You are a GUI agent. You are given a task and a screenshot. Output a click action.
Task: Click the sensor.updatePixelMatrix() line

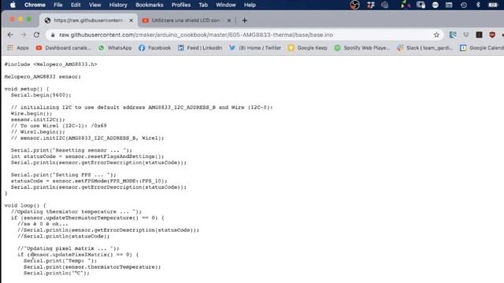pyautogui.click(x=78, y=255)
